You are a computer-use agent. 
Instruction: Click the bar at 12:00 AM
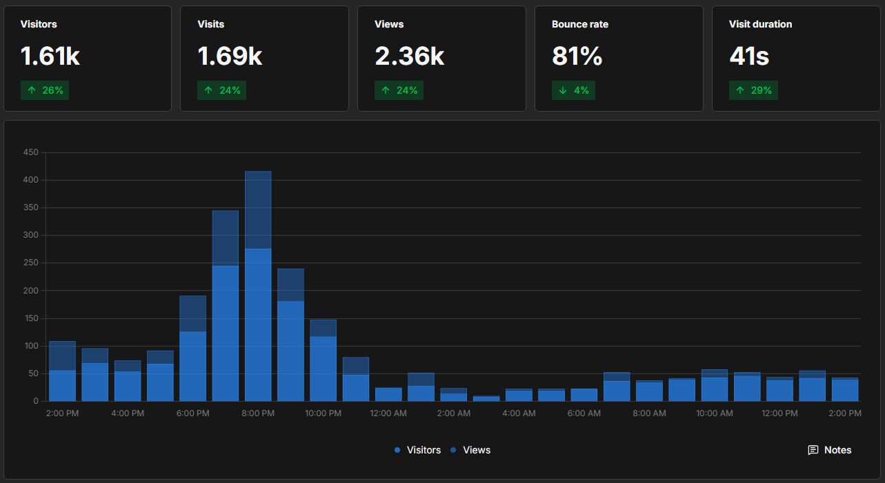click(x=388, y=394)
